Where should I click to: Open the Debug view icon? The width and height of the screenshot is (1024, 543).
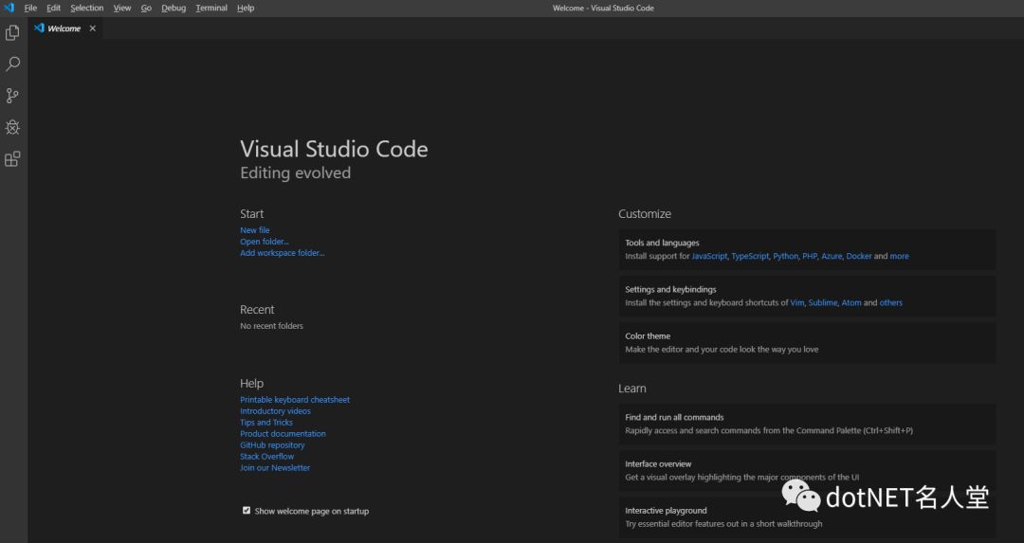pyautogui.click(x=12, y=127)
